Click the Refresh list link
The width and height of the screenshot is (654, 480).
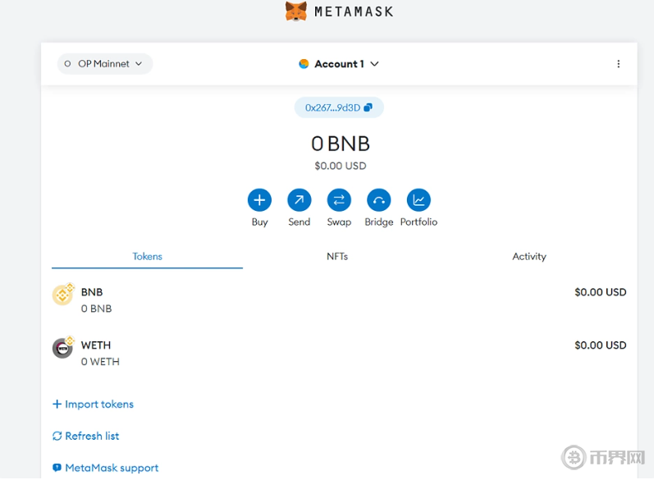[x=86, y=437]
